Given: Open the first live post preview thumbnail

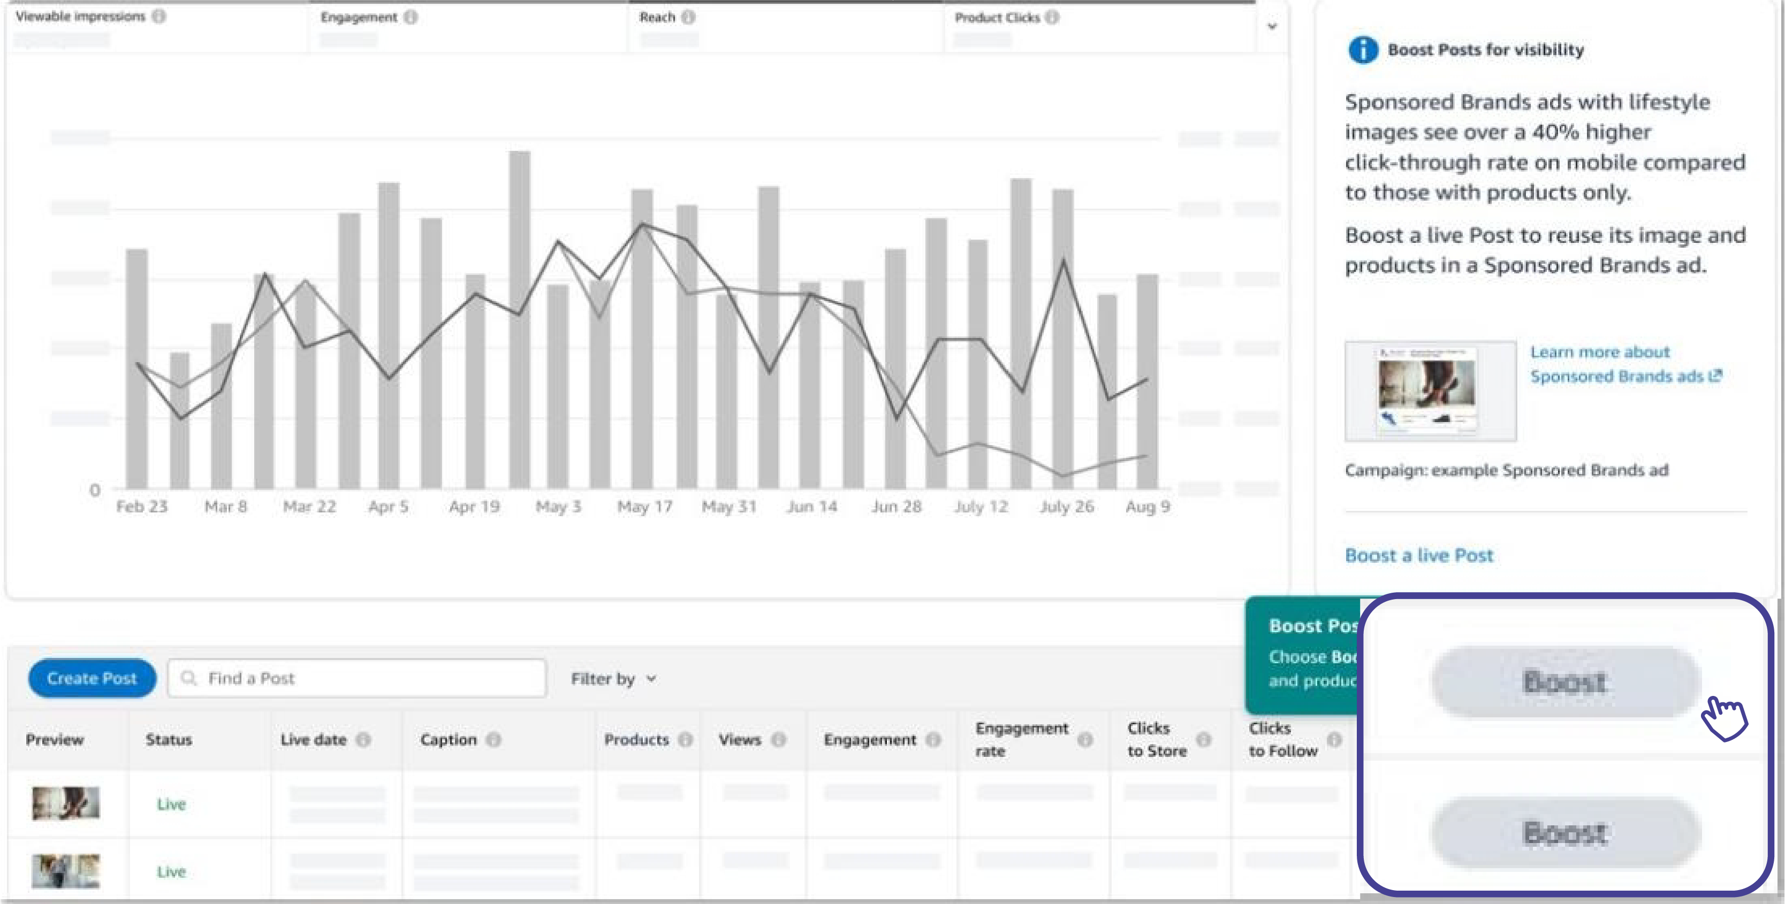Looking at the screenshot, I should 66,803.
